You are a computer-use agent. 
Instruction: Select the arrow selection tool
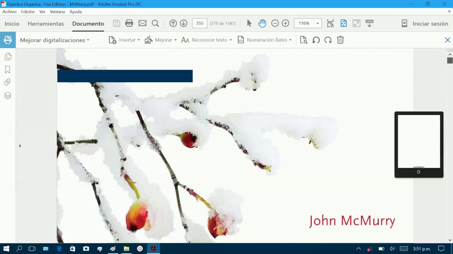(x=249, y=23)
